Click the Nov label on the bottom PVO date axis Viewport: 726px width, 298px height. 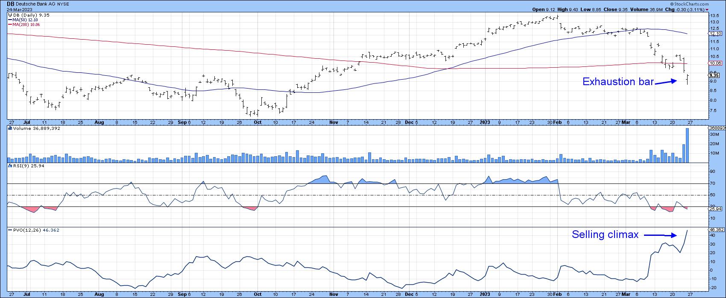[334, 294]
